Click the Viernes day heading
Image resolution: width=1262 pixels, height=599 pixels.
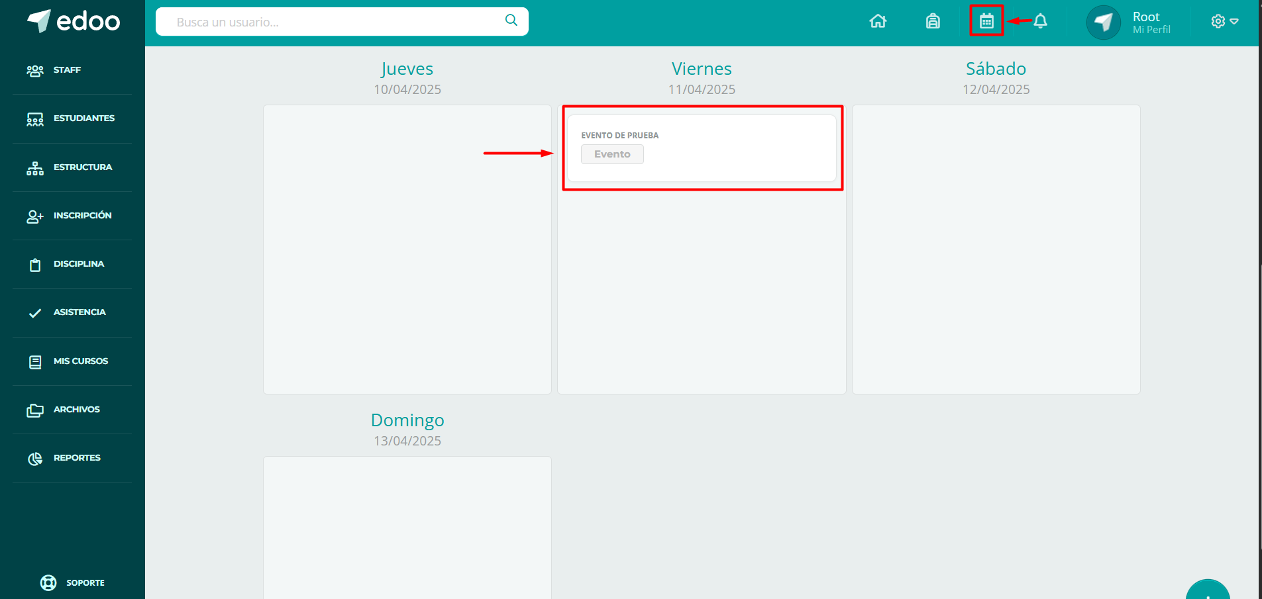click(x=702, y=69)
